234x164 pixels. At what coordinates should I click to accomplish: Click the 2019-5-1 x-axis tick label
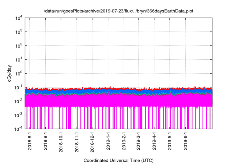coord(170,141)
